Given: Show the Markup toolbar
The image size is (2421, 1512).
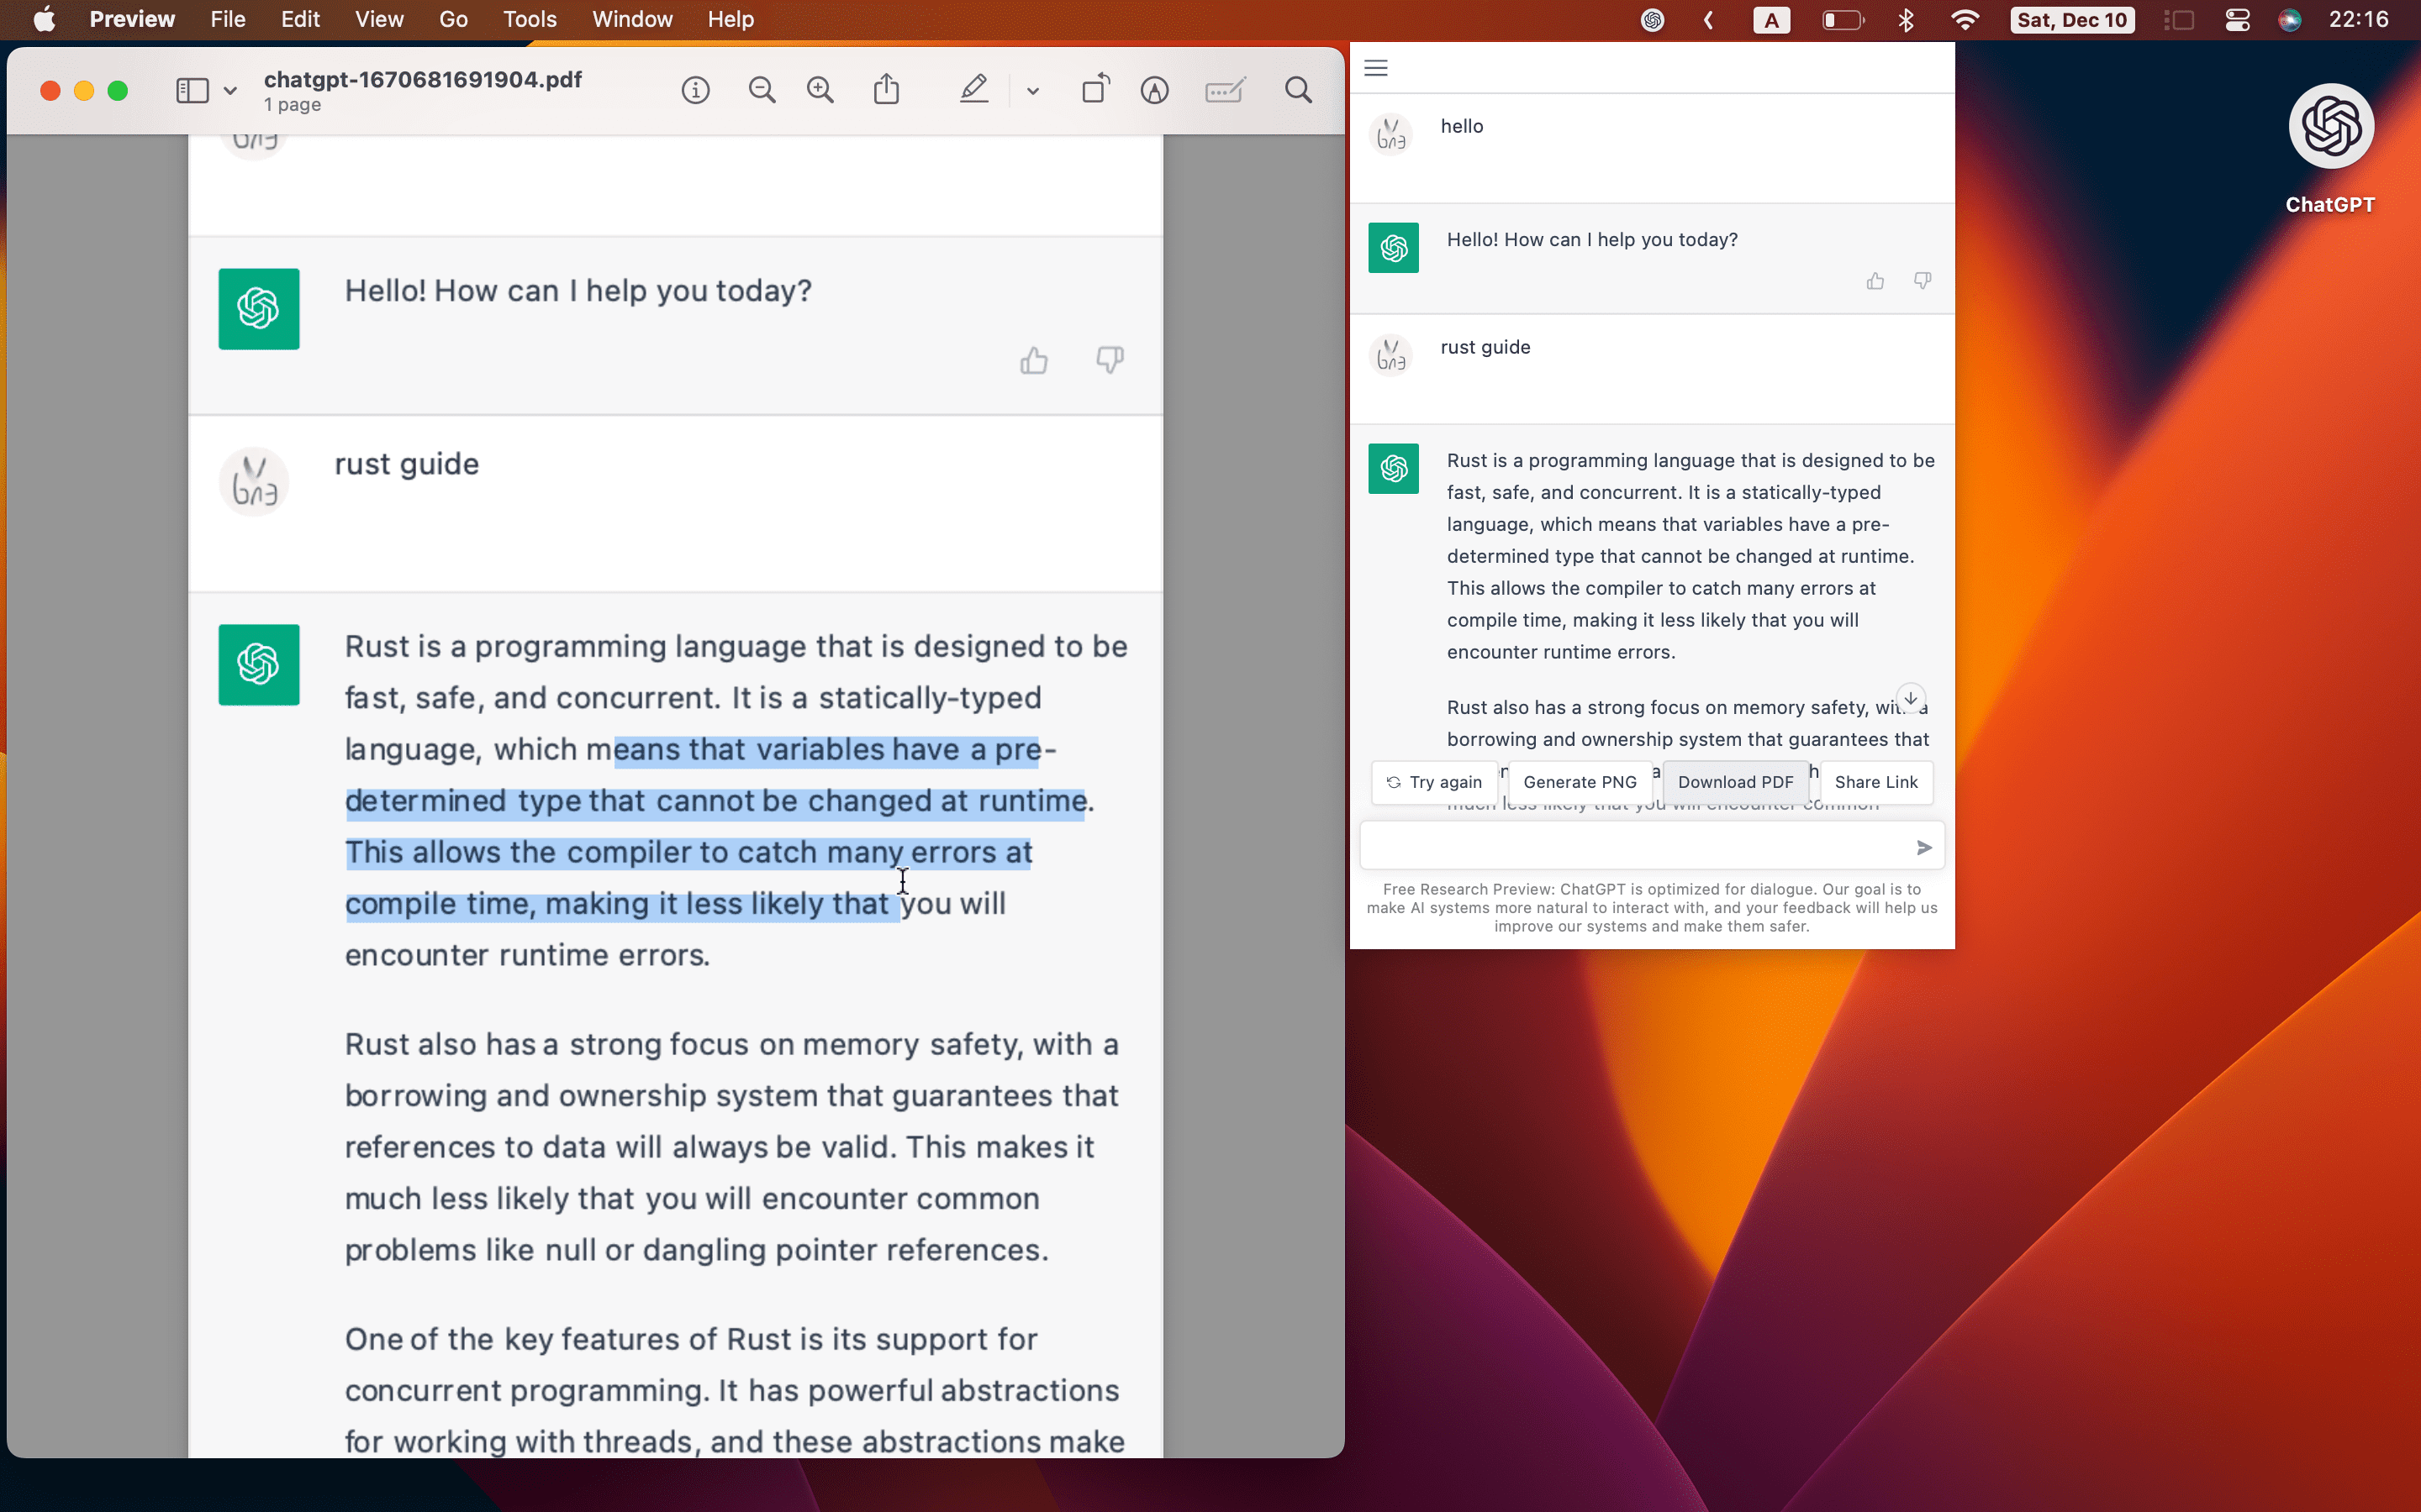Looking at the screenshot, I should click(1154, 91).
